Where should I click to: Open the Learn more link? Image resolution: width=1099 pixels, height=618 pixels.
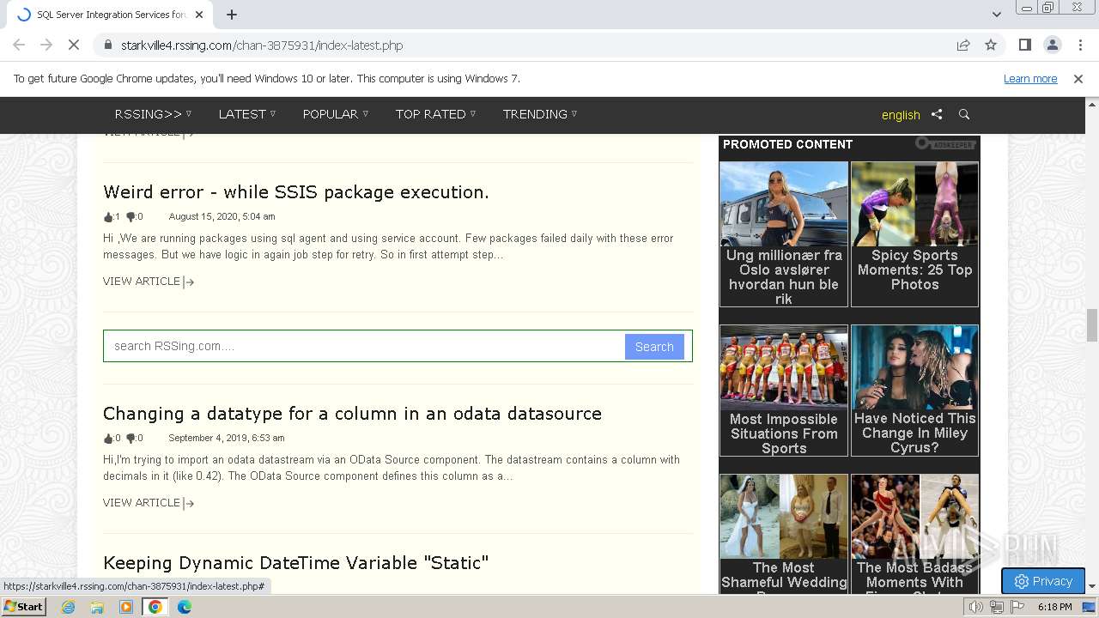[x=1030, y=79]
